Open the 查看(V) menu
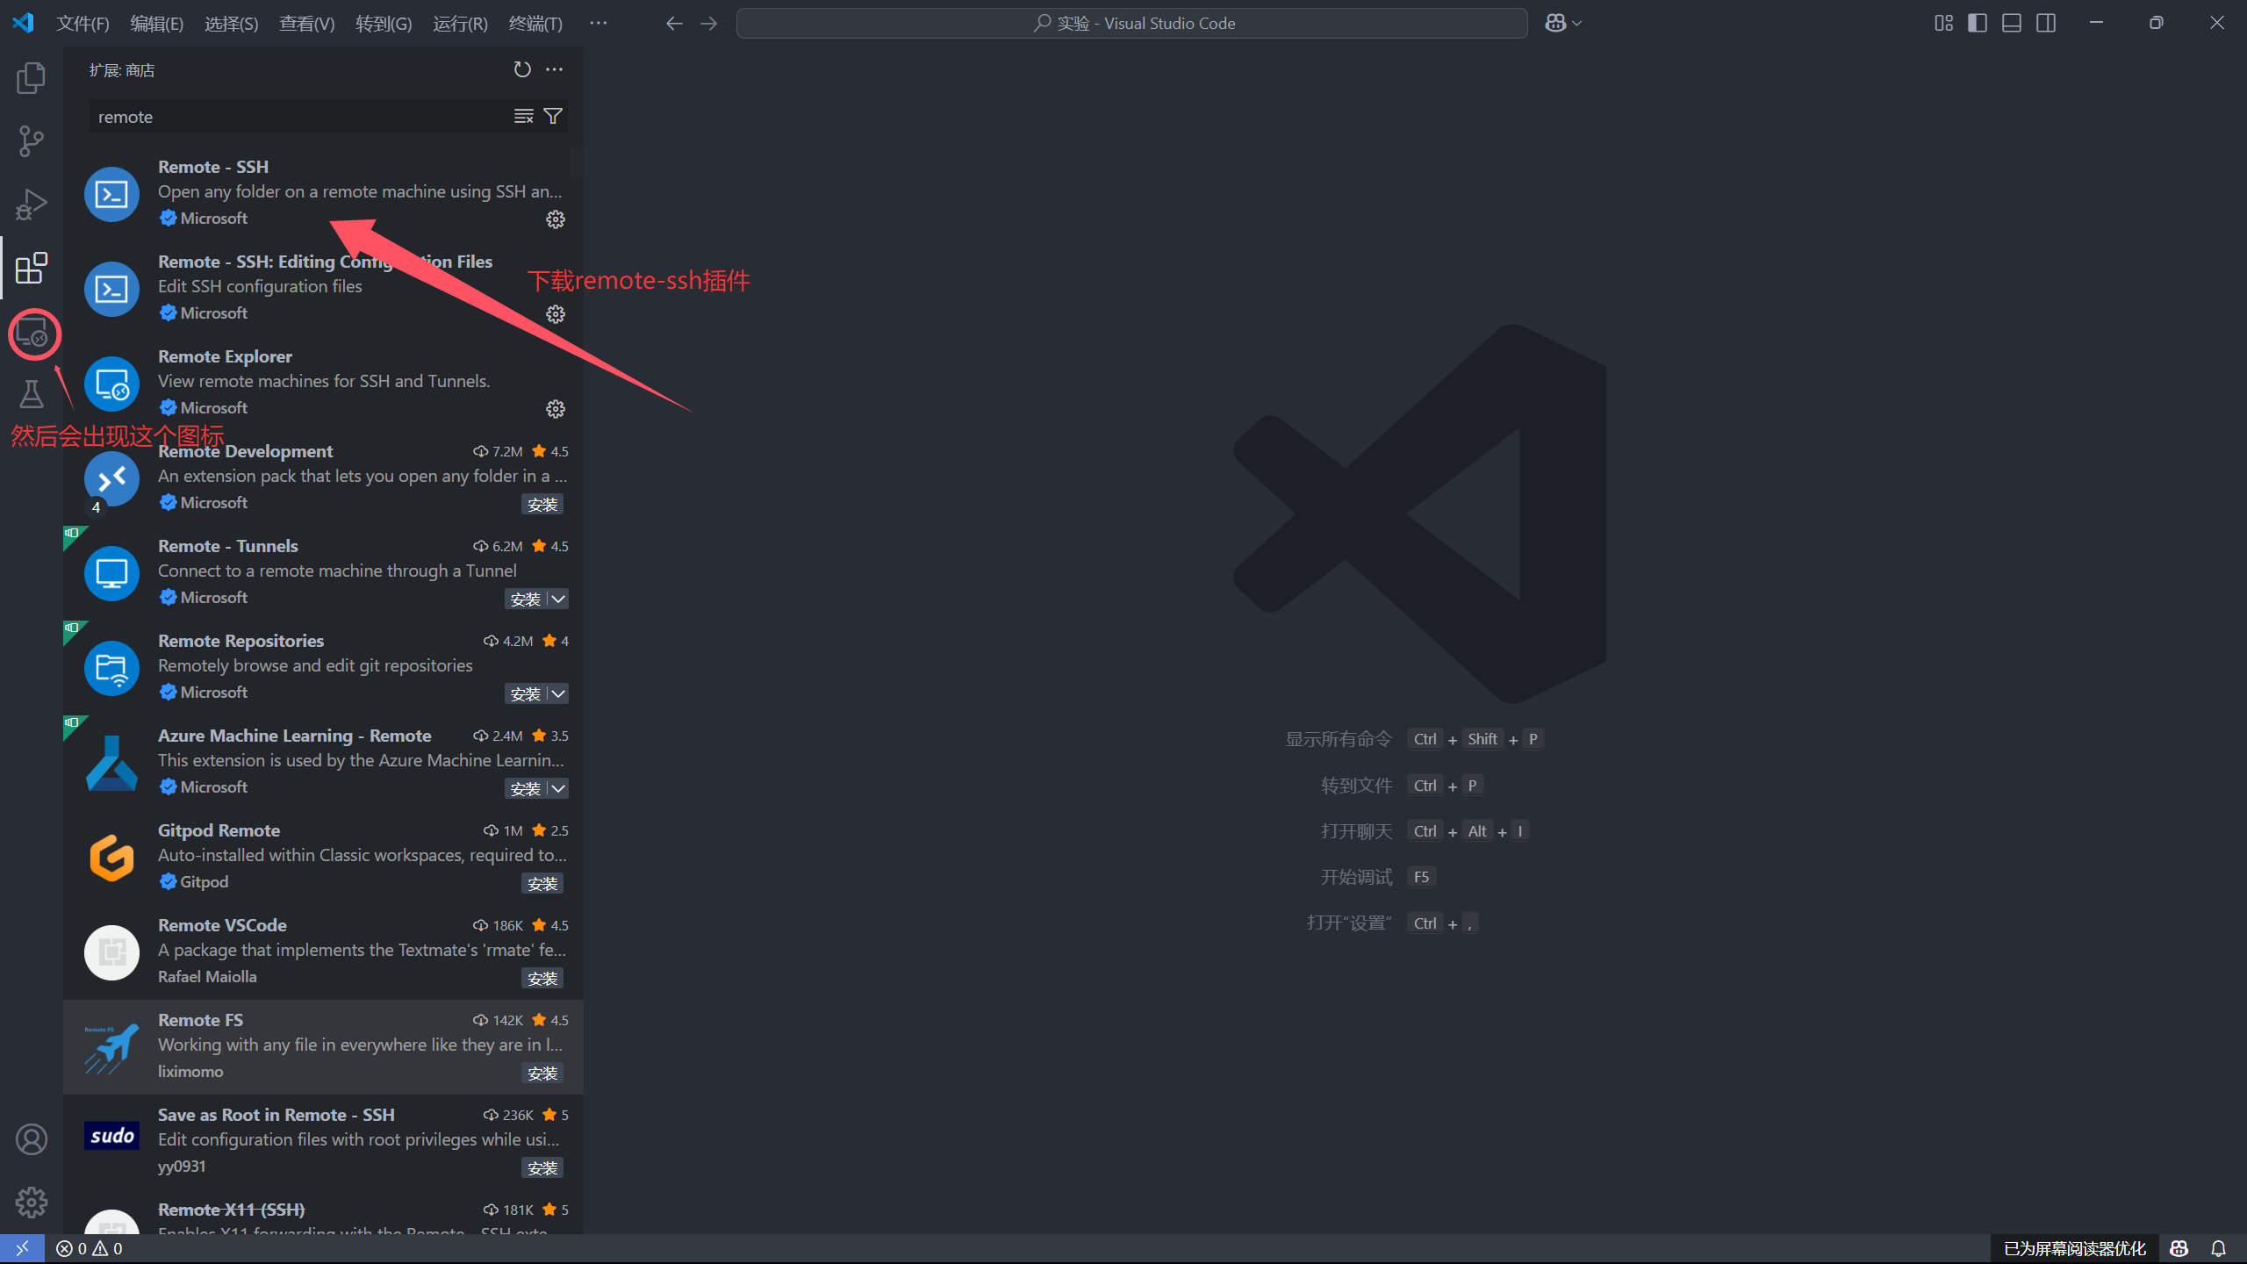This screenshot has height=1264, width=2247. click(306, 24)
